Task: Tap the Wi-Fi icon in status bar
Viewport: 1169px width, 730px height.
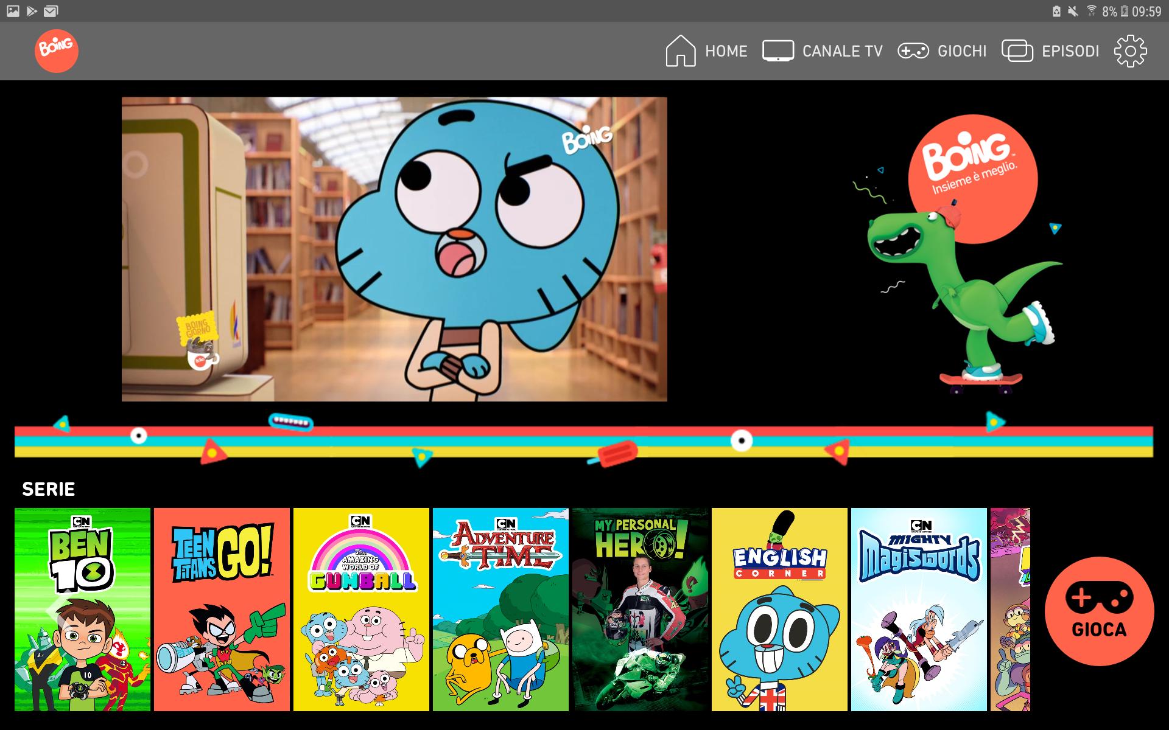Action: [1091, 11]
